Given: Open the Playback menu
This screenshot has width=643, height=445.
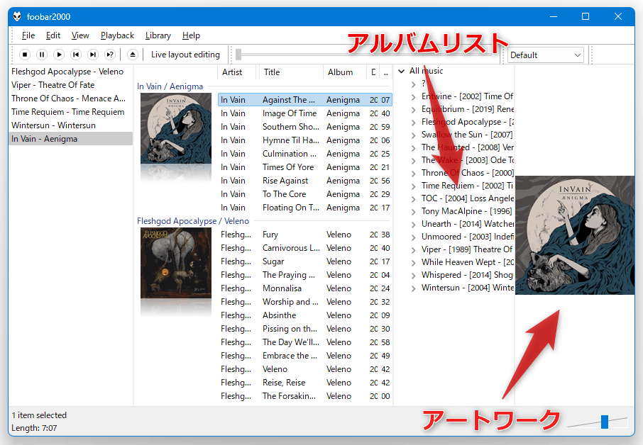Looking at the screenshot, I should (117, 35).
